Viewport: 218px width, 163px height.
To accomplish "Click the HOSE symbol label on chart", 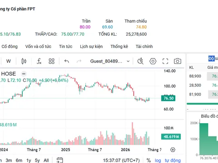I will [9, 74].
